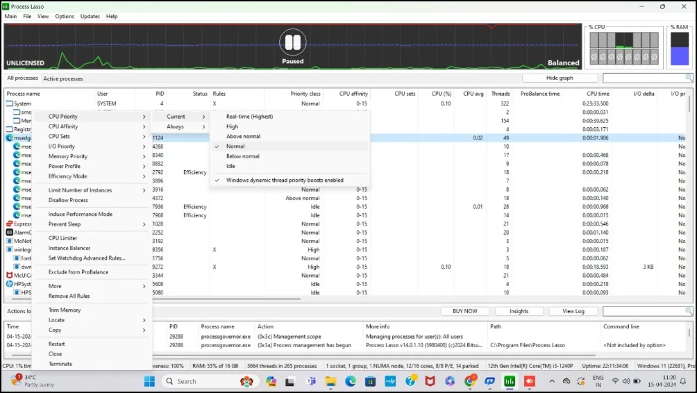
Task: Click the ExpressVPN process icon
Action: click(x=9, y=224)
